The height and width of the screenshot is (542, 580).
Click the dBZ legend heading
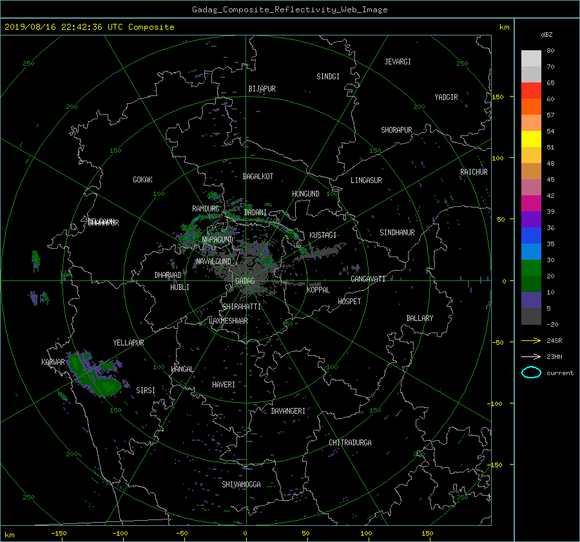(546, 35)
